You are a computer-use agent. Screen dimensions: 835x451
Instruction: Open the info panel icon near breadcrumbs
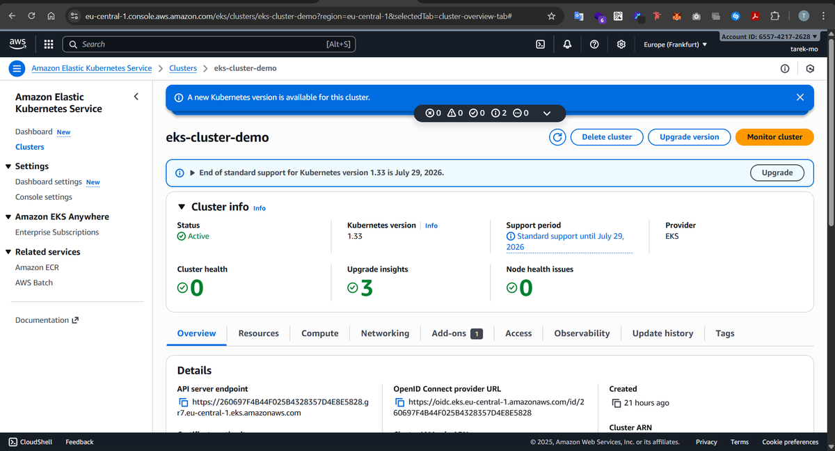click(785, 68)
